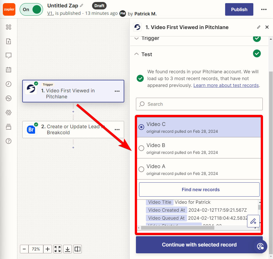Viewport: 273px width, 259px height.
Task: Open the status activity sidebar icon
Action: point(9,98)
